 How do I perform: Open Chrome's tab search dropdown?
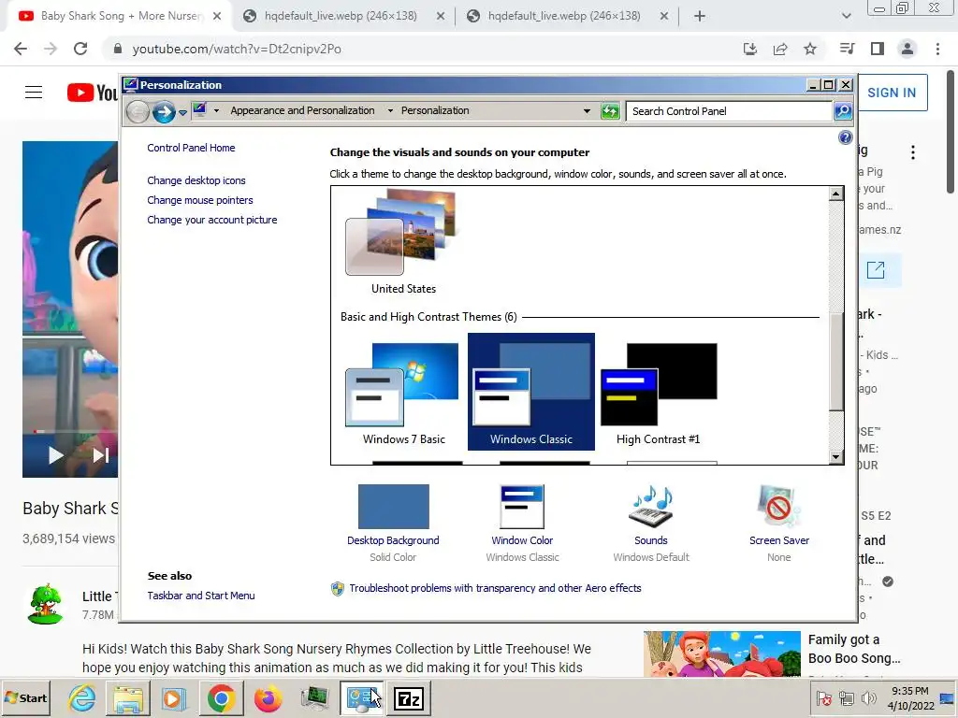846,16
